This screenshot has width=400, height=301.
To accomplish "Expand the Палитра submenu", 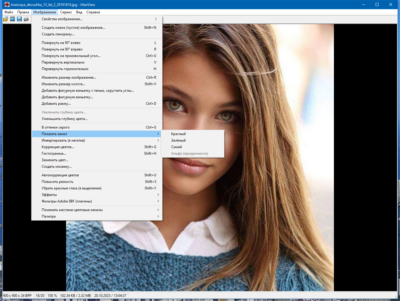I will [x=97, y=216].
